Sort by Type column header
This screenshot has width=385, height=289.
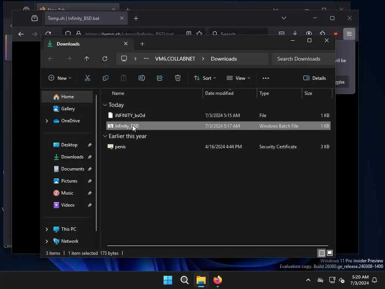click(x=264, y=93)
